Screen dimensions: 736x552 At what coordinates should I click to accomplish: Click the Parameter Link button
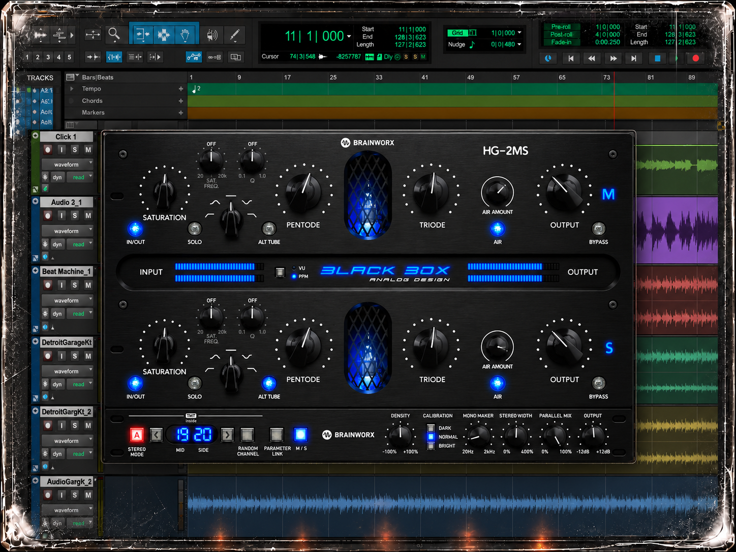[x=277, y=435]
